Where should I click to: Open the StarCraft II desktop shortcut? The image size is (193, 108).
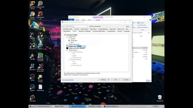(x=32, y=67)
